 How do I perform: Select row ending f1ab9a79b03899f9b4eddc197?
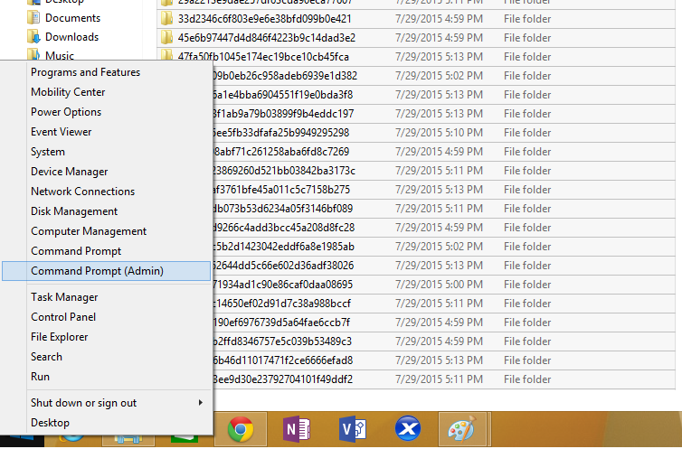pos(443,114)
